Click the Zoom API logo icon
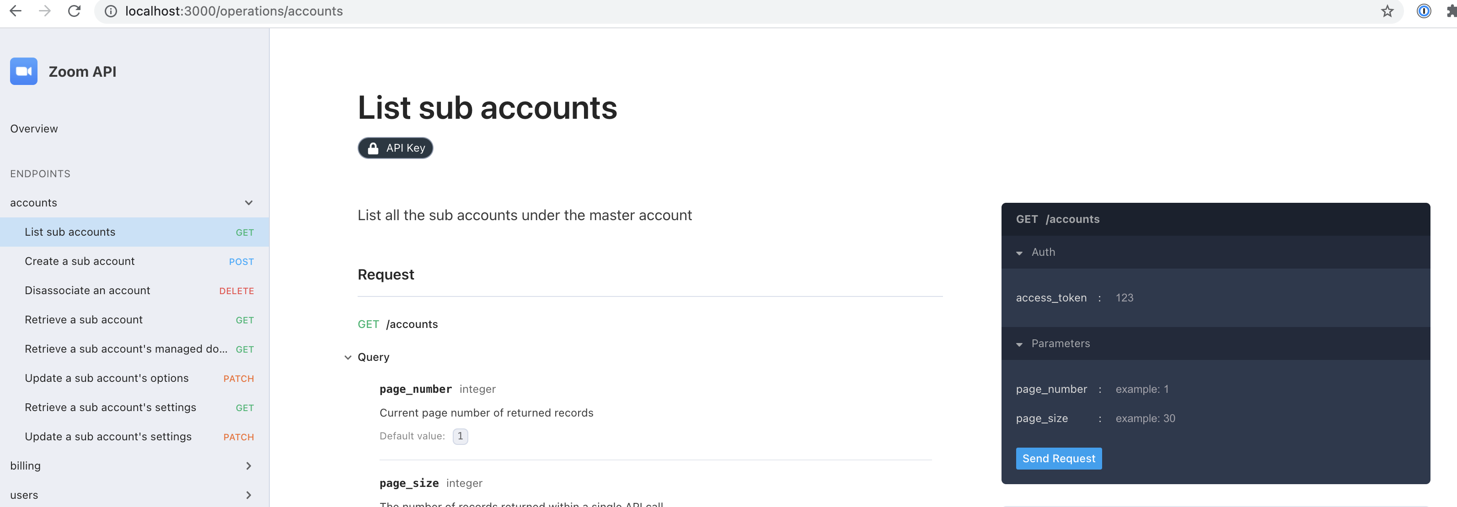 [x=23, y=71]
